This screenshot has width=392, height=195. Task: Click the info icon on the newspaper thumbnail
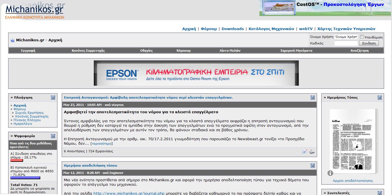[x=330, y=173]
